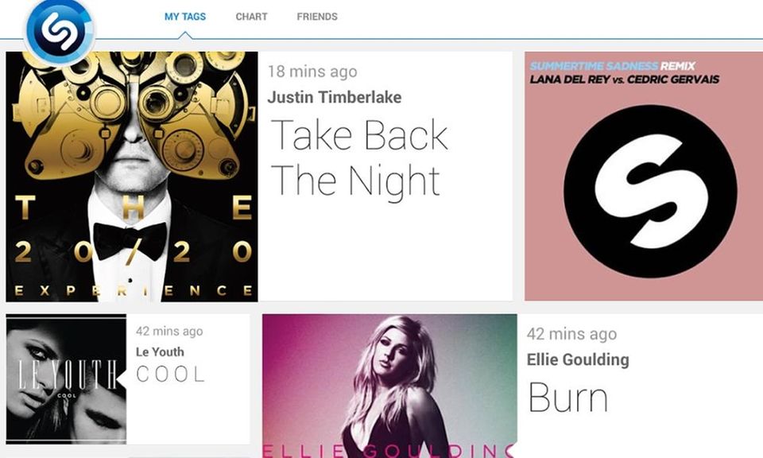
Task: Switch to the MY TAGS tab
Action: [185, 17]
